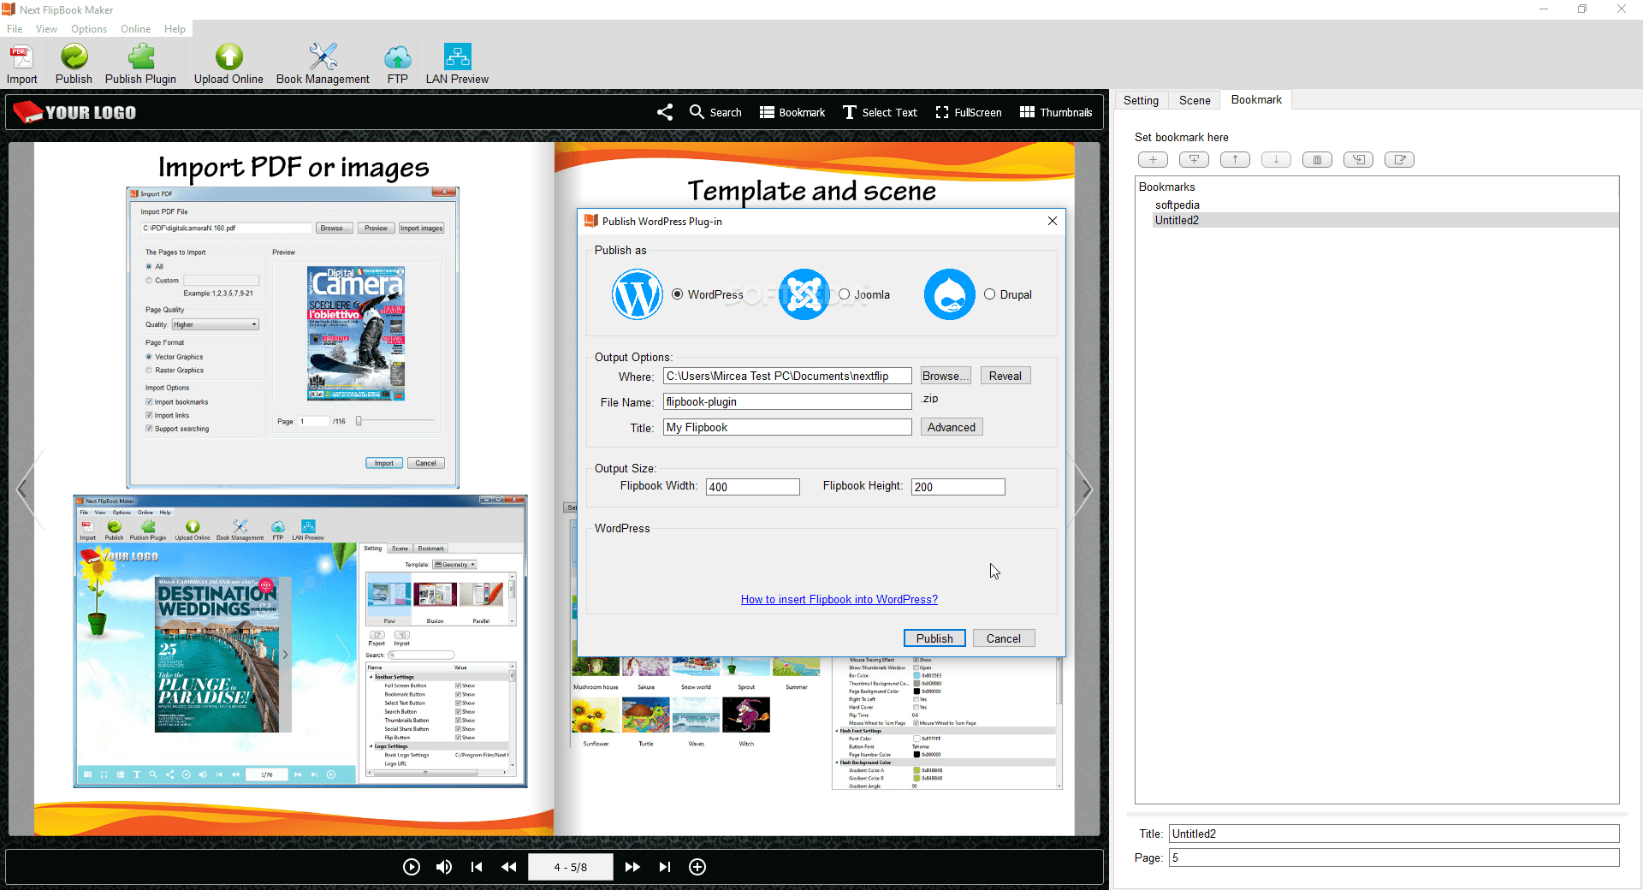The width and height of the screenshot is (1643, 890).
Task: Click the Title field in dialog
Action: pyautogui.click(x=787, y=427)
